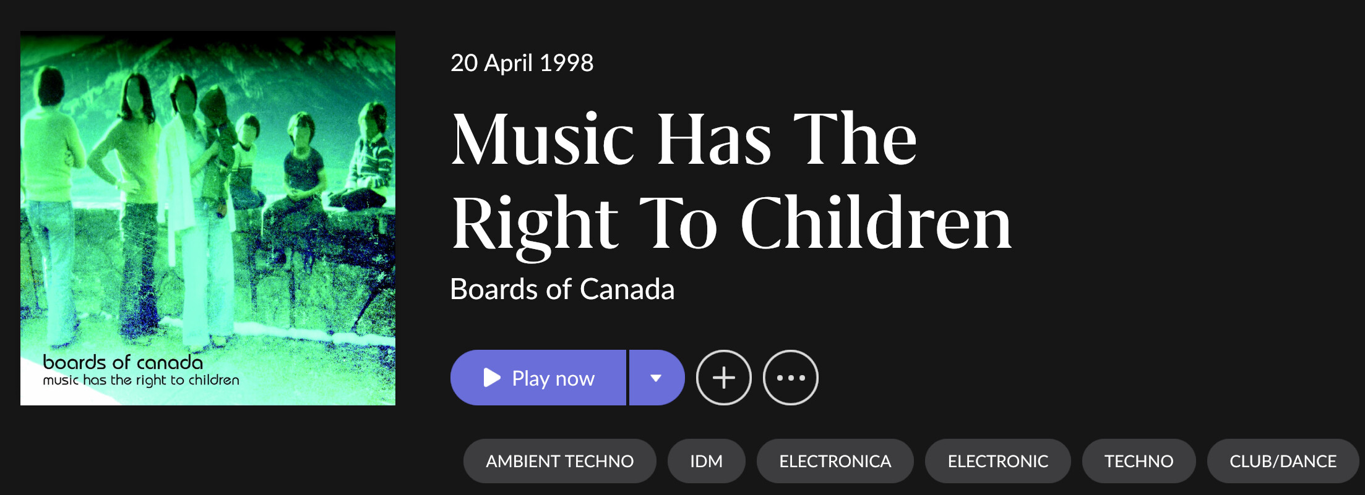The height and width of the screenshot is (495, 1365).
Task: Click "boards of canada" text on cover art
Action: [x=123, y=362]
